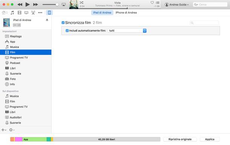Open the gear actions menu
Screen dimensions: 230x145
coord(12,130)
